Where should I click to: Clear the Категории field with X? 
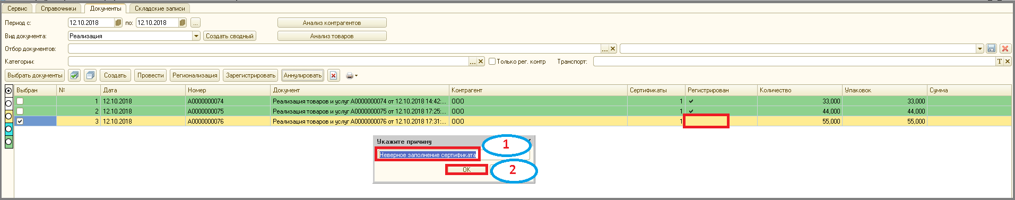pyautogui.click(x=481, y=62)
